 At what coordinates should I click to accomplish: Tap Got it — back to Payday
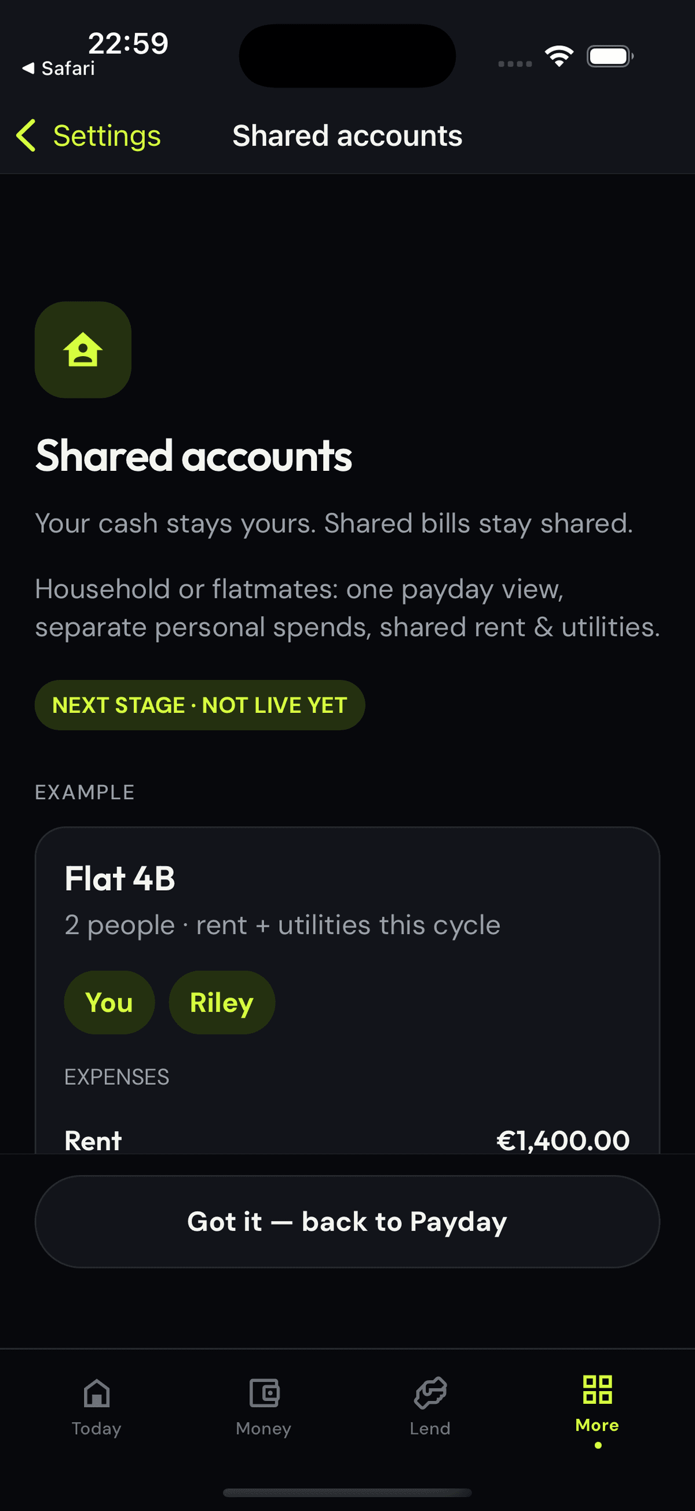(347, 1221)
